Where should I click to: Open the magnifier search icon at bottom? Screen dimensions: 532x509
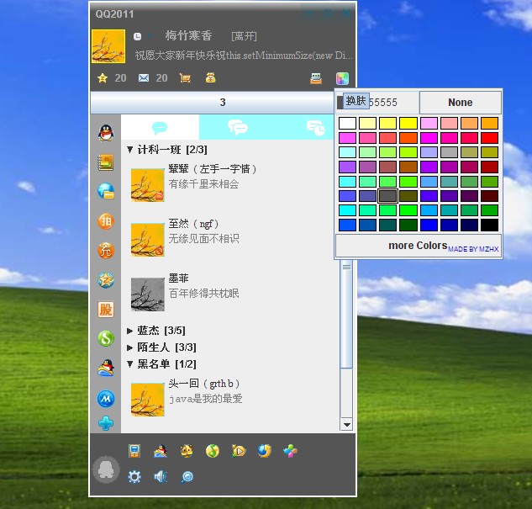click(x=187, y=476)
